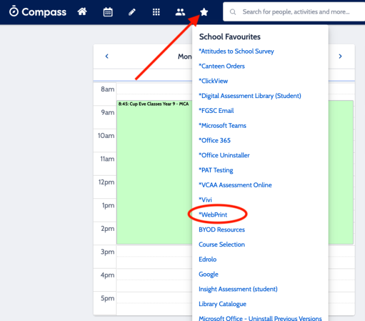
Task: Open Cup Eve Classes Year 9 event
Action: pyautogui.click(x=155, y=172)
